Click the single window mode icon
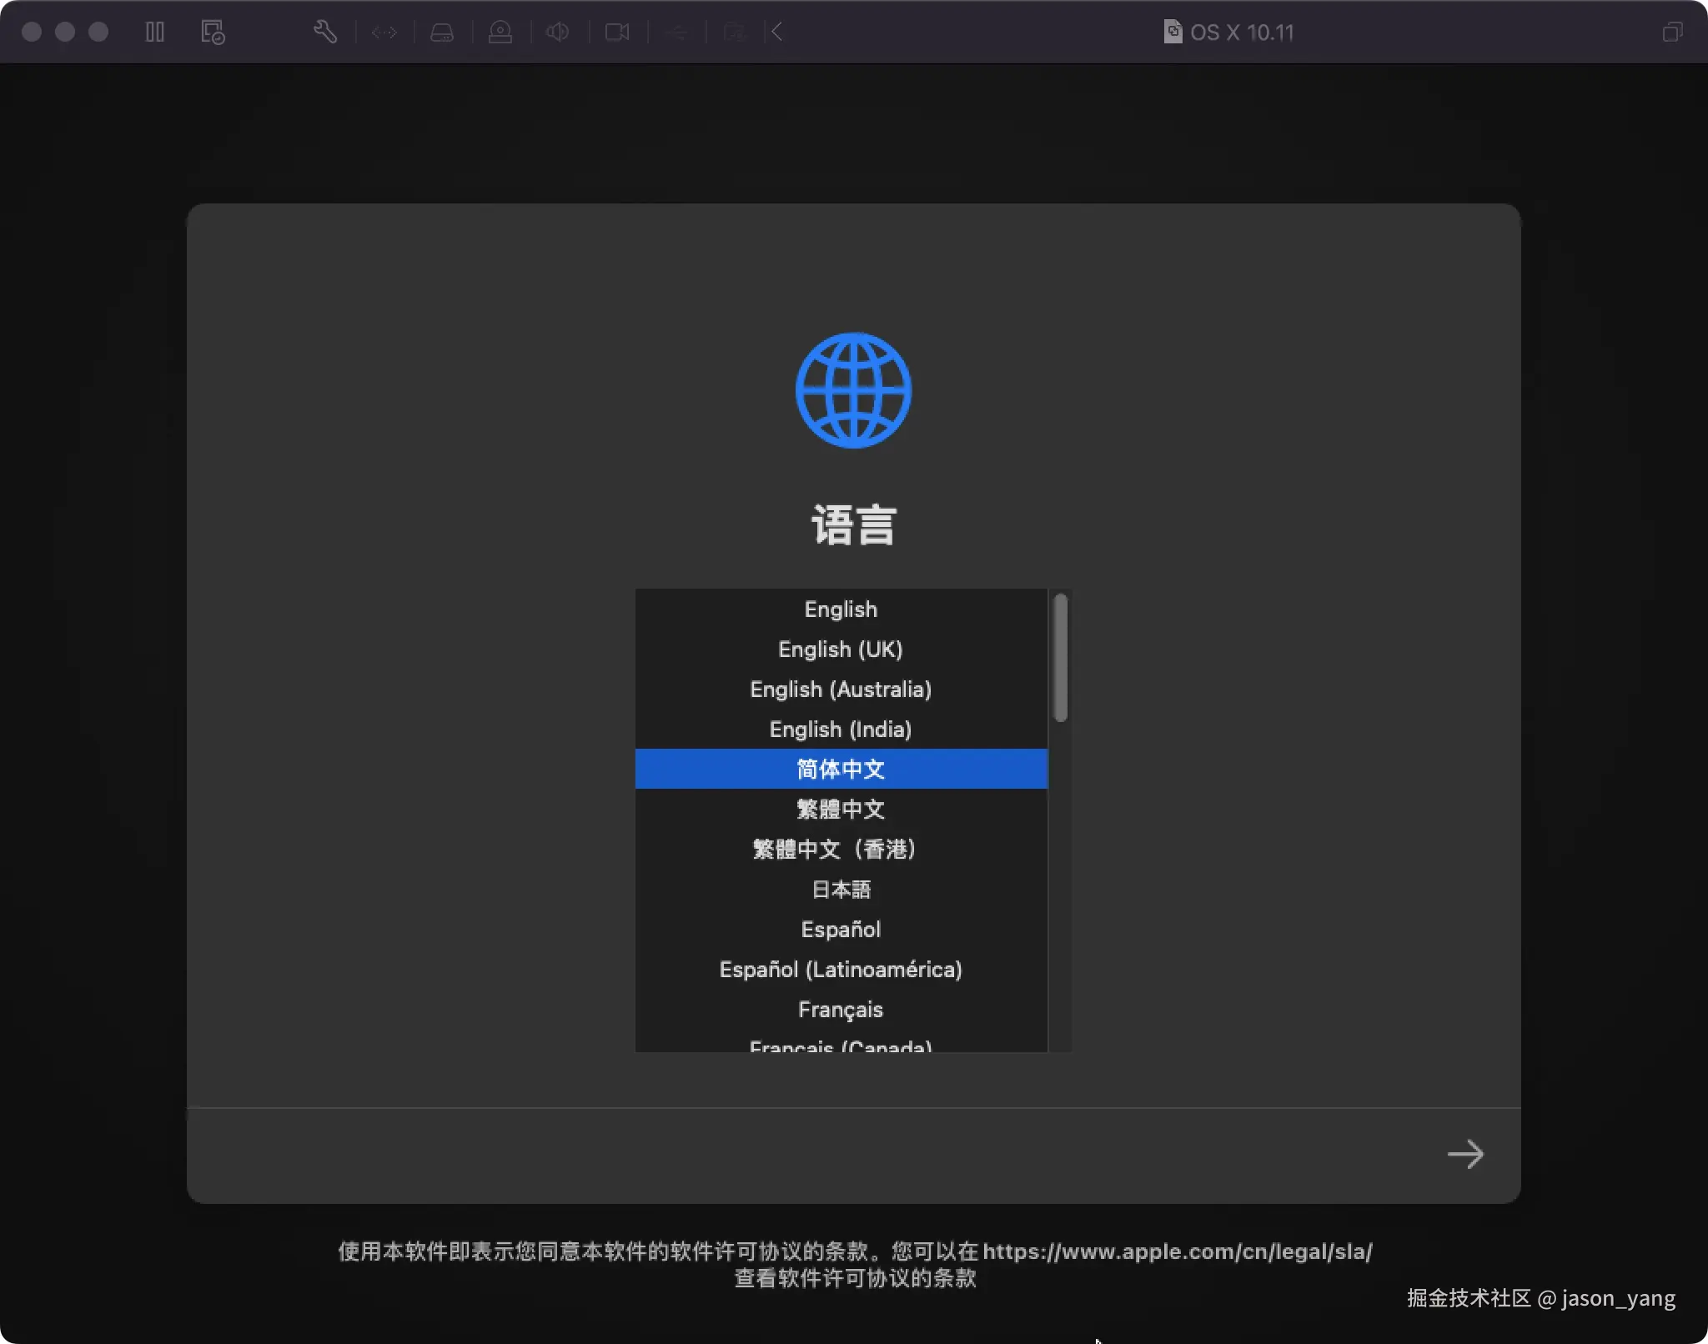This screenshot has width=1708, height=1344. [1672, 33]
